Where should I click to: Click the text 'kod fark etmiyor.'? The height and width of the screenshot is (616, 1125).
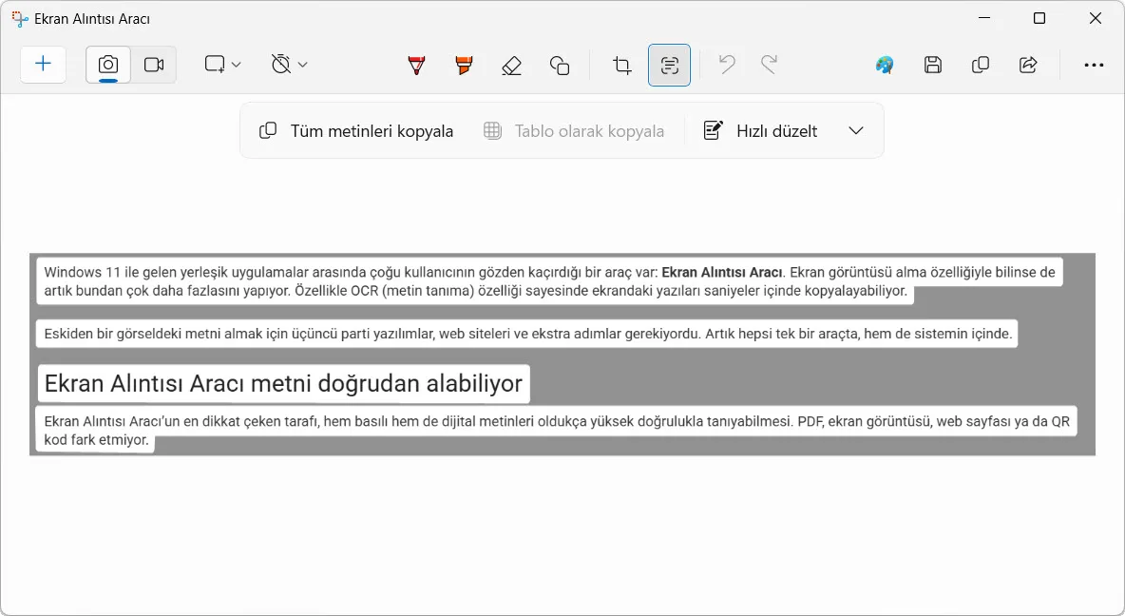96,440
